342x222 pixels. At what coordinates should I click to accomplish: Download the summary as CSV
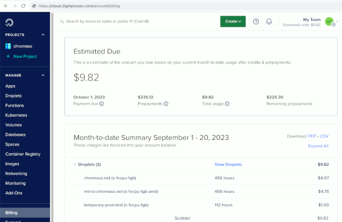coord(324,136)
